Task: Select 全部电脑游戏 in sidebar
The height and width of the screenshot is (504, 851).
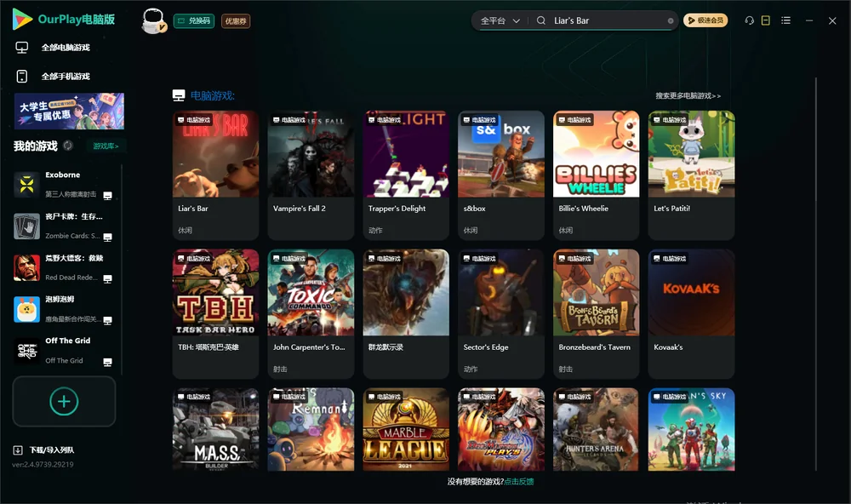Action: [66, 48]
